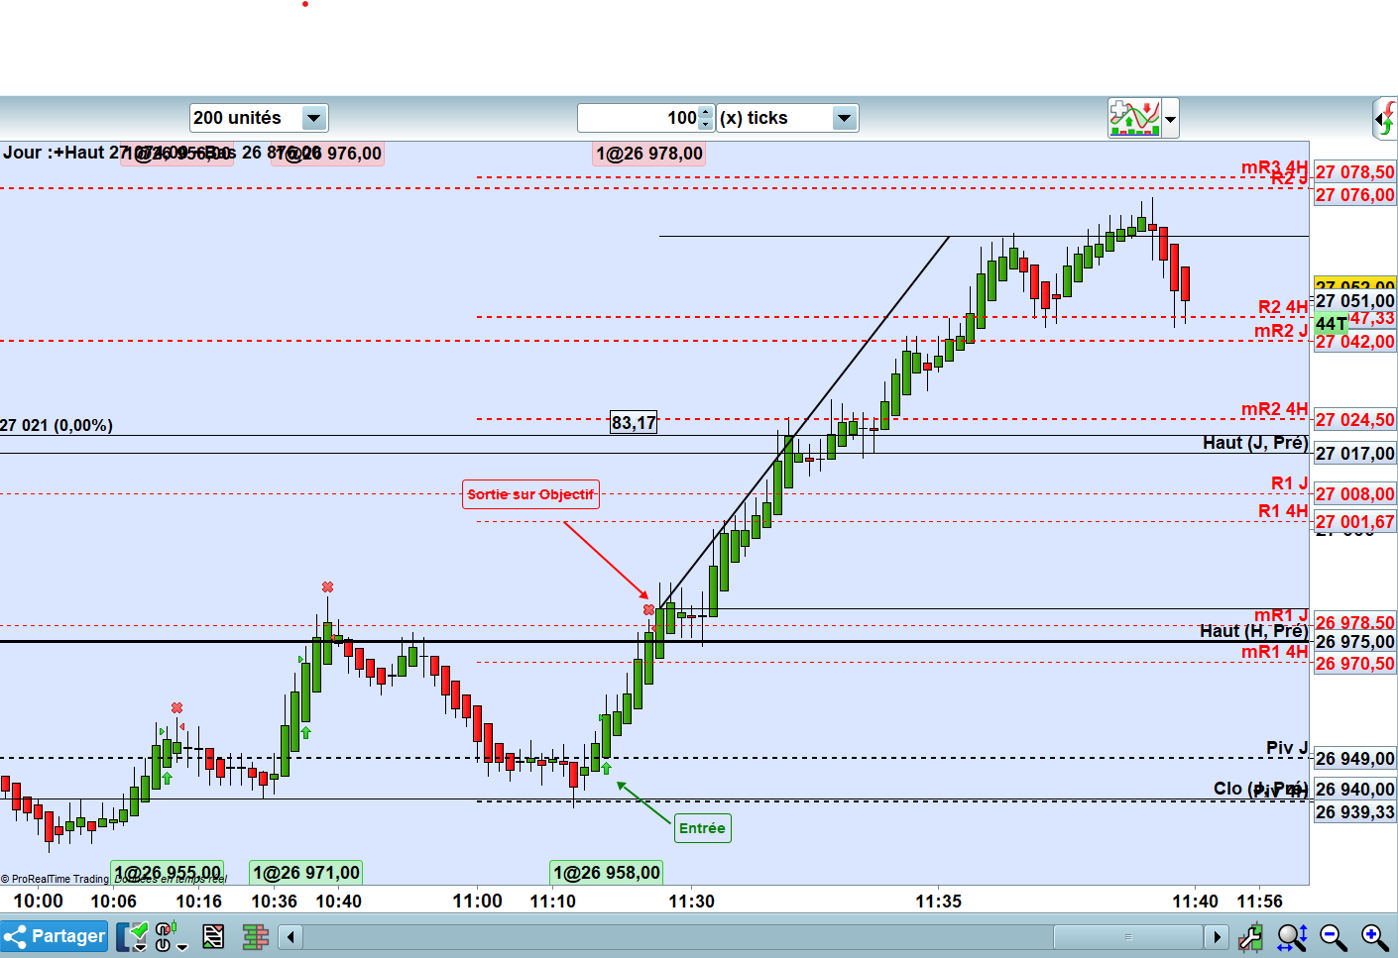1398x958 pixels.
Task: Select the 1@26 955,00 order label
Action: click(168, 873)
